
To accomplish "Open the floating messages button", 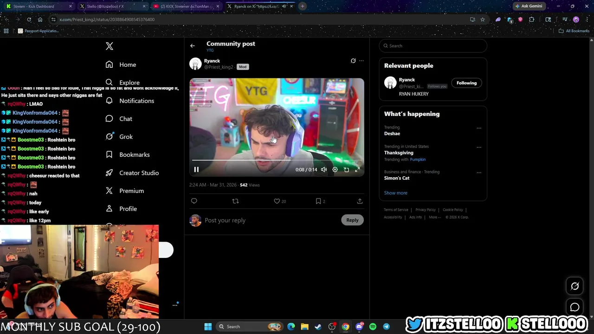I will (x=575, y=307).
